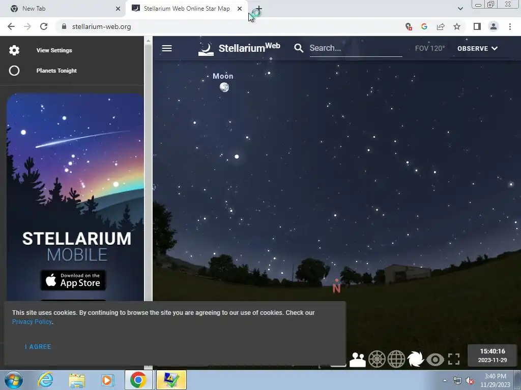Click the blocked-content icon in address bar
The height and width of the screenshot is (390, 521).
[x=409, y=26]
